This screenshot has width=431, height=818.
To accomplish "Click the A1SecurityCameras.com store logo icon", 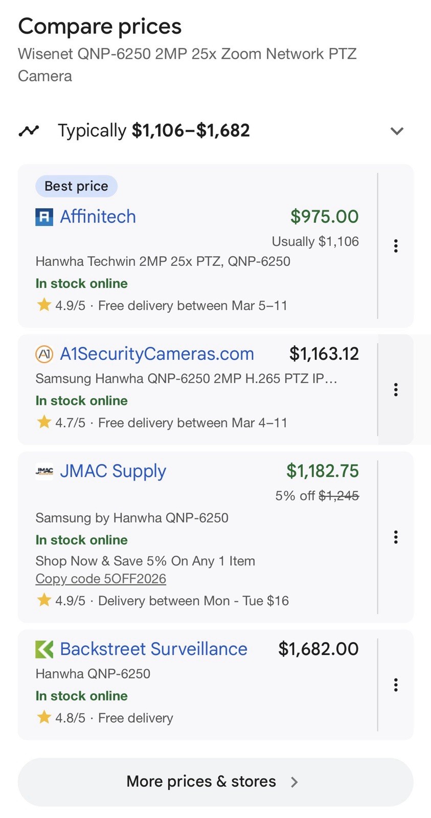I will (x=44, y=354).
